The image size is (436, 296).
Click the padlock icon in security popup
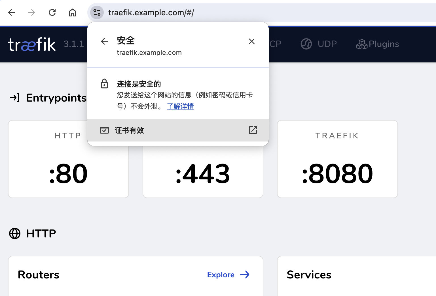(x=104, y=83)
